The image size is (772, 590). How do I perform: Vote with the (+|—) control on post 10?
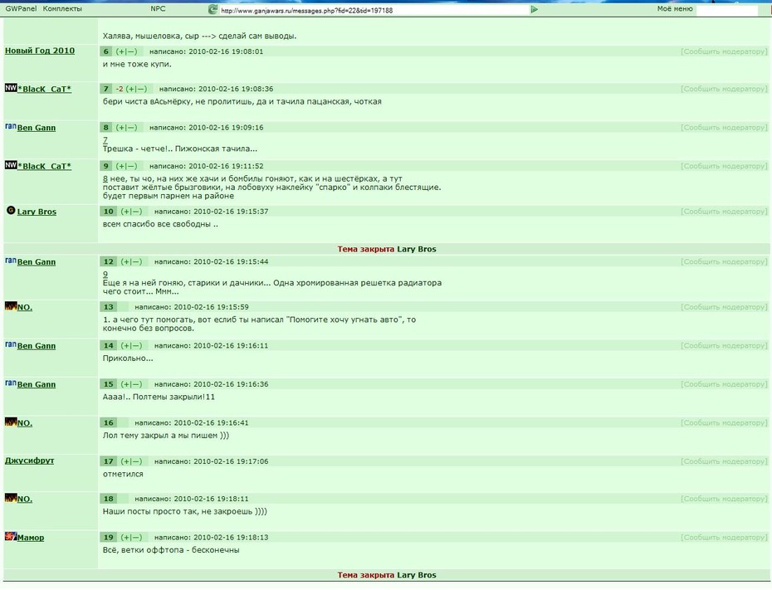coord(131,212)
